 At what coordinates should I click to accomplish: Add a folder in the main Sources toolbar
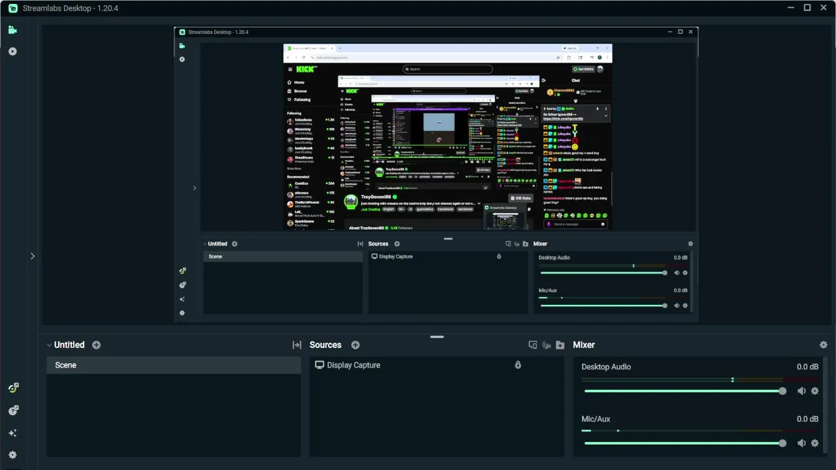pyautogui.click(x=560, y=345)
